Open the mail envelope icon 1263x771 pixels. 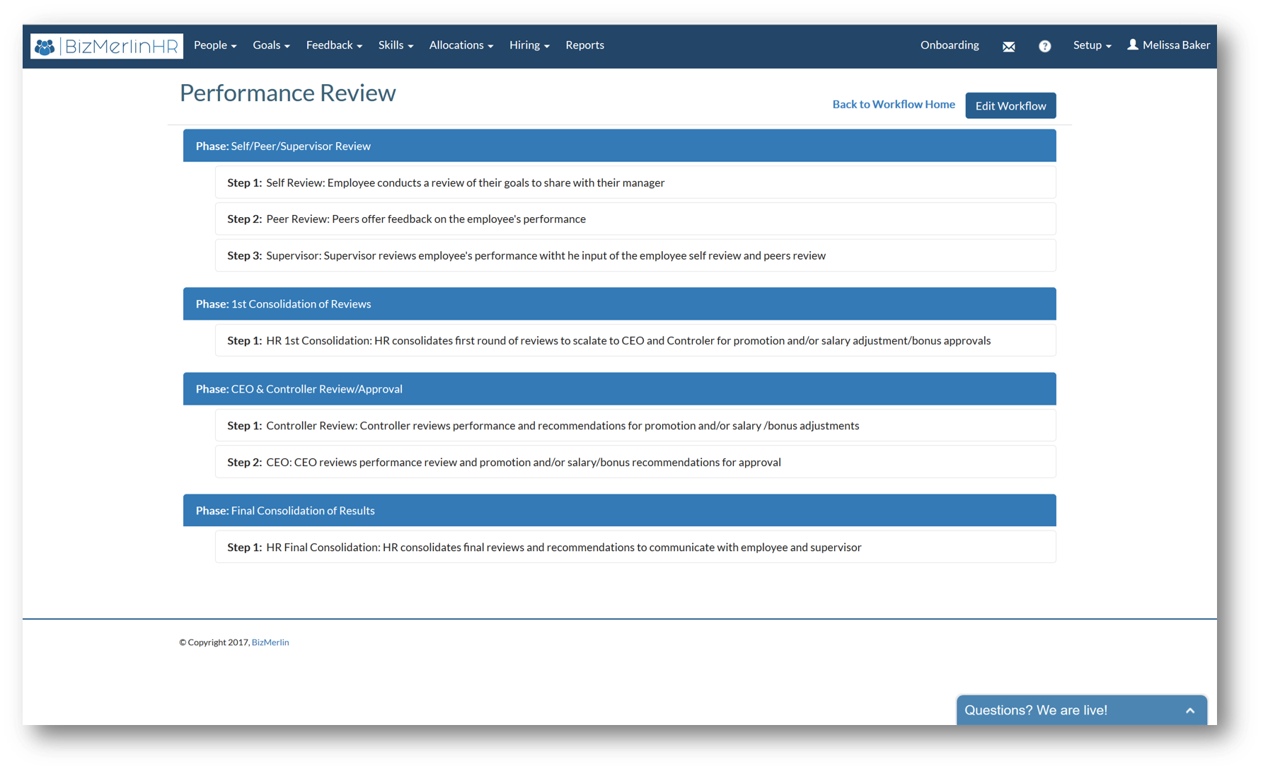1008,47
